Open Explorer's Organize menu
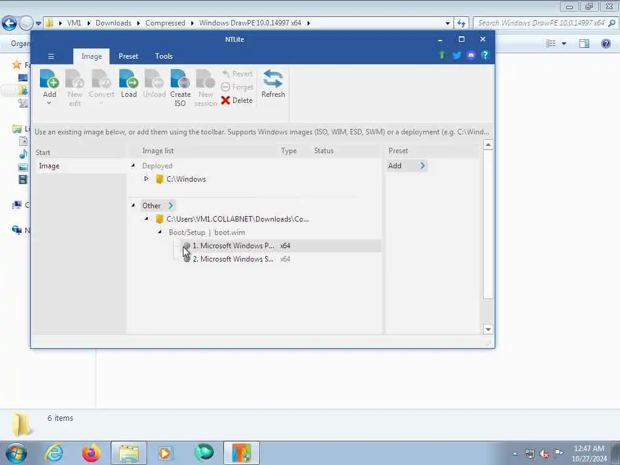 (20, 44)
